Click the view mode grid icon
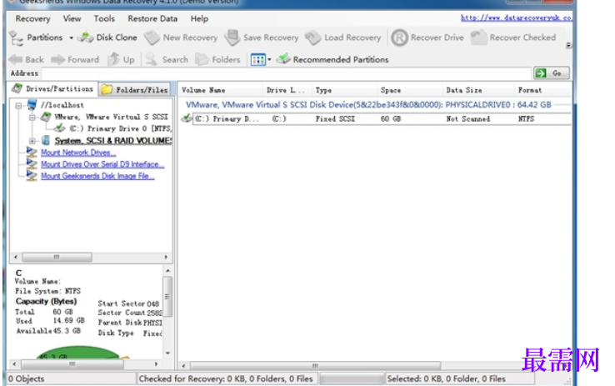Image resolution: width=615 pixels, height=386 pixels. (258, 60)
